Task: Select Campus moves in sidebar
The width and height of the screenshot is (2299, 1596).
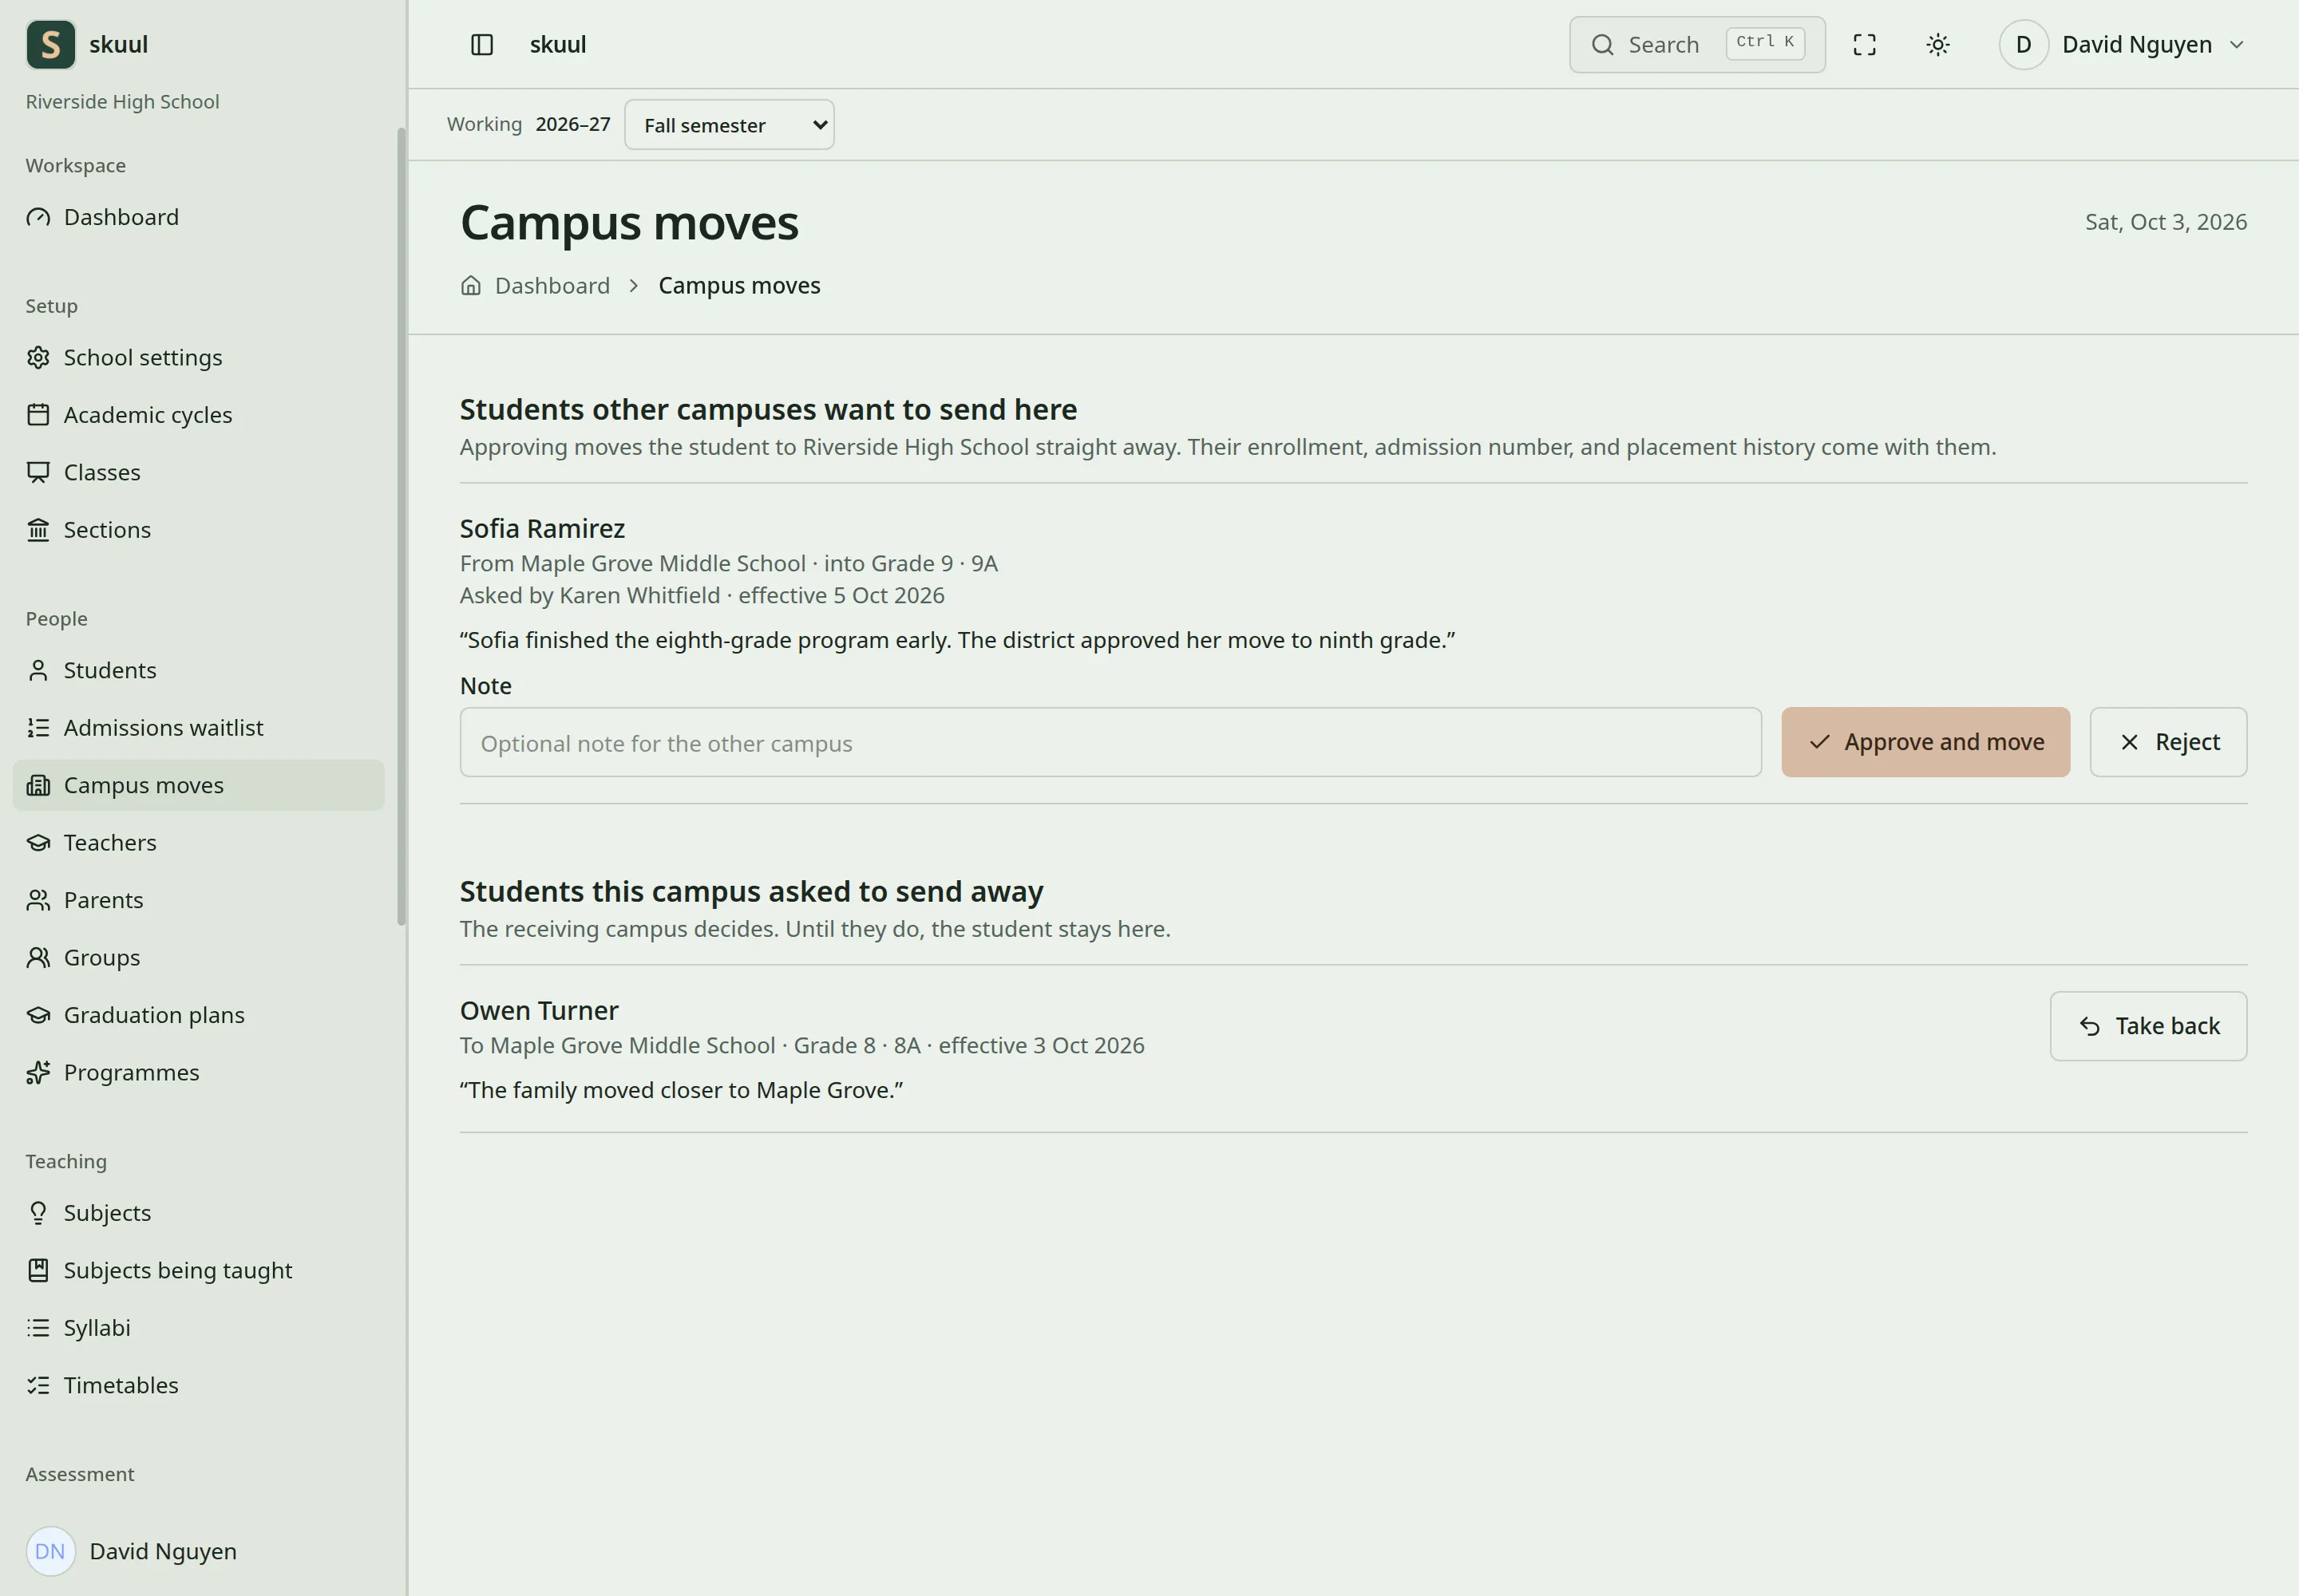Action: 198,785
